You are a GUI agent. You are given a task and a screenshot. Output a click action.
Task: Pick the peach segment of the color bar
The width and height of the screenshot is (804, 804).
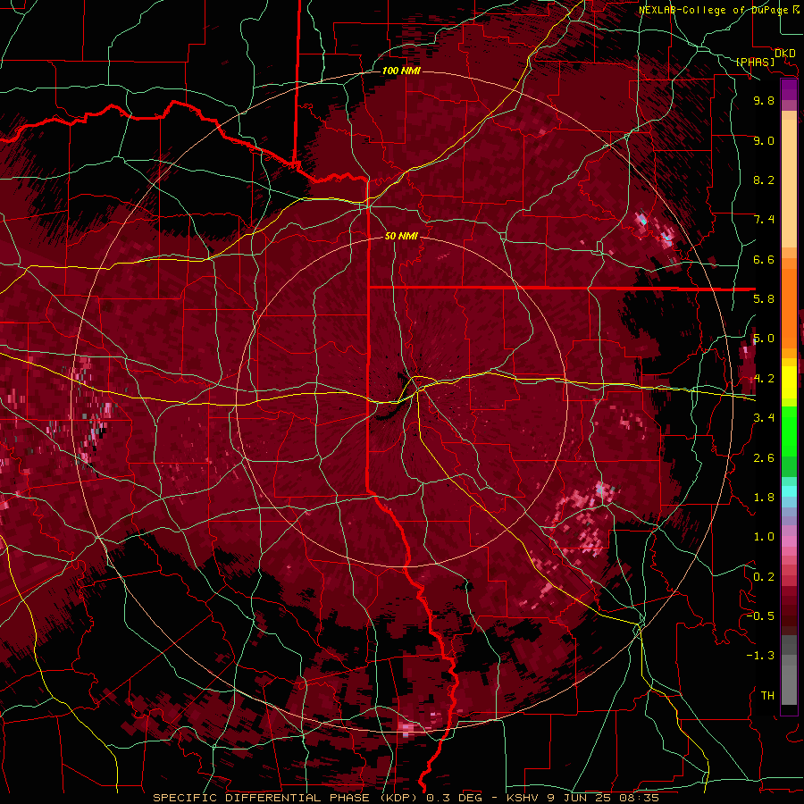789,182
